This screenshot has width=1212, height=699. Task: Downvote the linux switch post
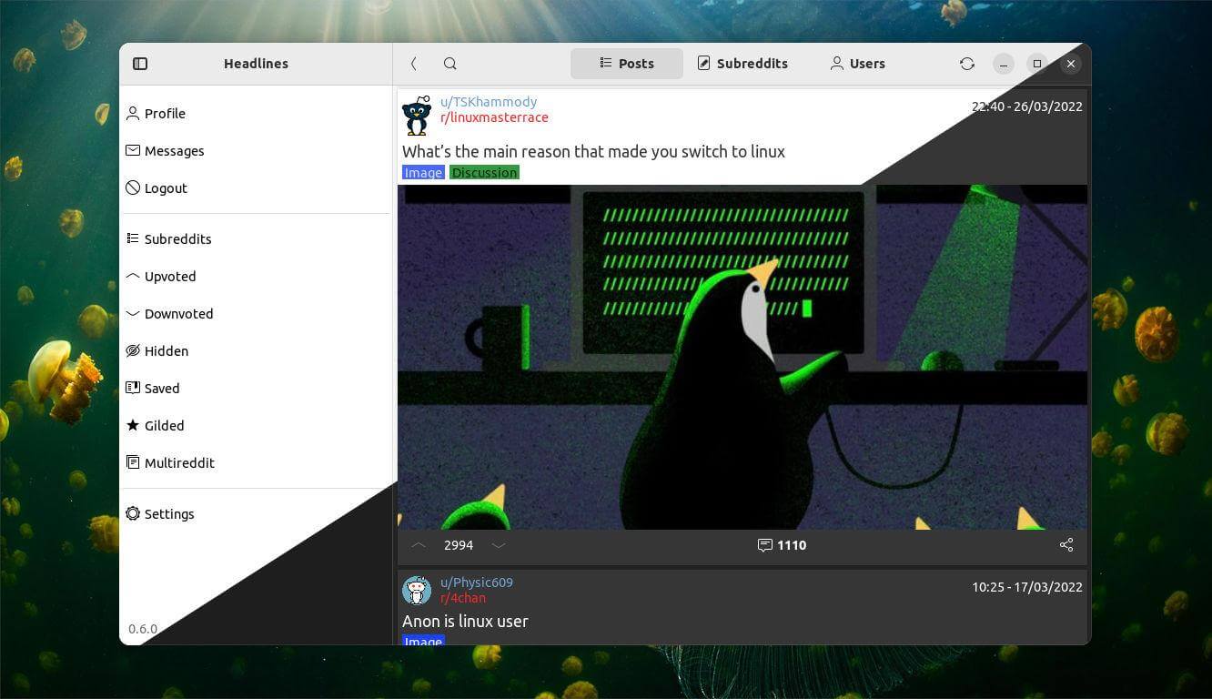point(499,545)
